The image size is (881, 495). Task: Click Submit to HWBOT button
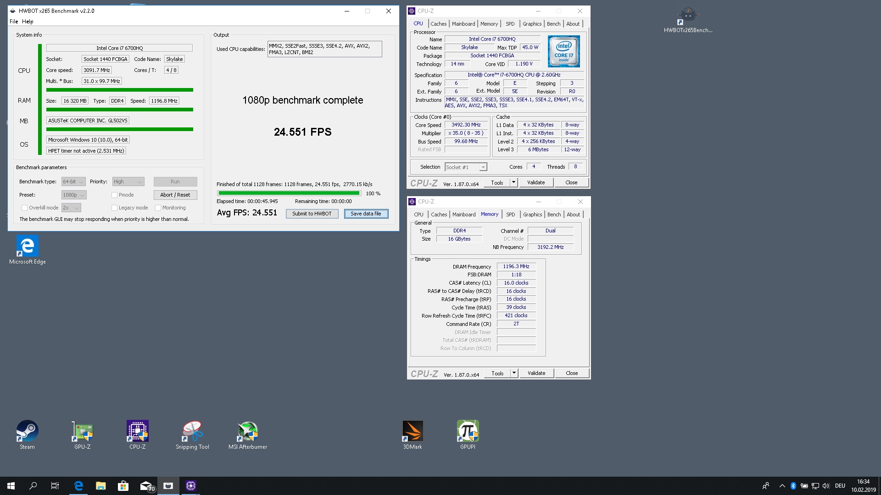(312, 214)
